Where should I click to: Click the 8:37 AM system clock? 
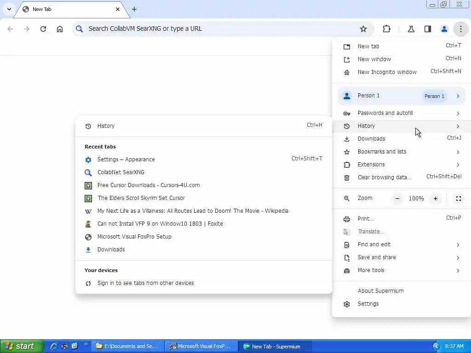click(x=454, y=347)
